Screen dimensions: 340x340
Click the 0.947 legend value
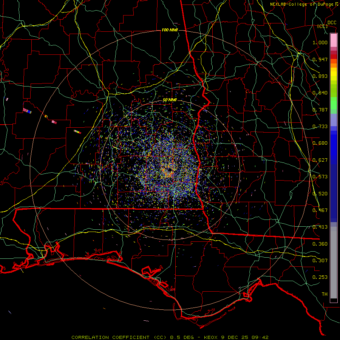(320, 59)
